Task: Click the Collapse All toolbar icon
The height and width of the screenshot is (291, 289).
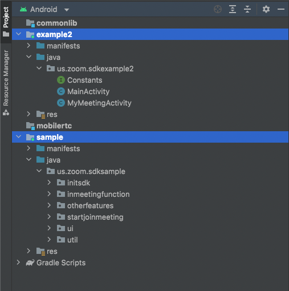Action: [247, 9]
